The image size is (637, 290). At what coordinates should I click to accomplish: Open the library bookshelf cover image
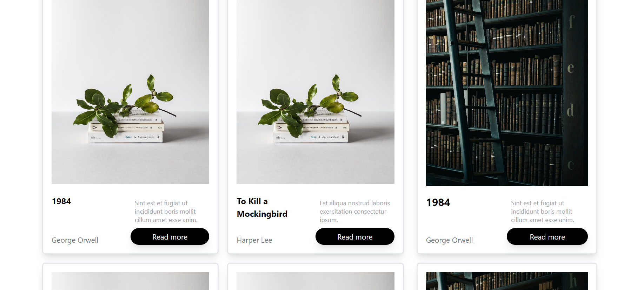click(507, 93)
